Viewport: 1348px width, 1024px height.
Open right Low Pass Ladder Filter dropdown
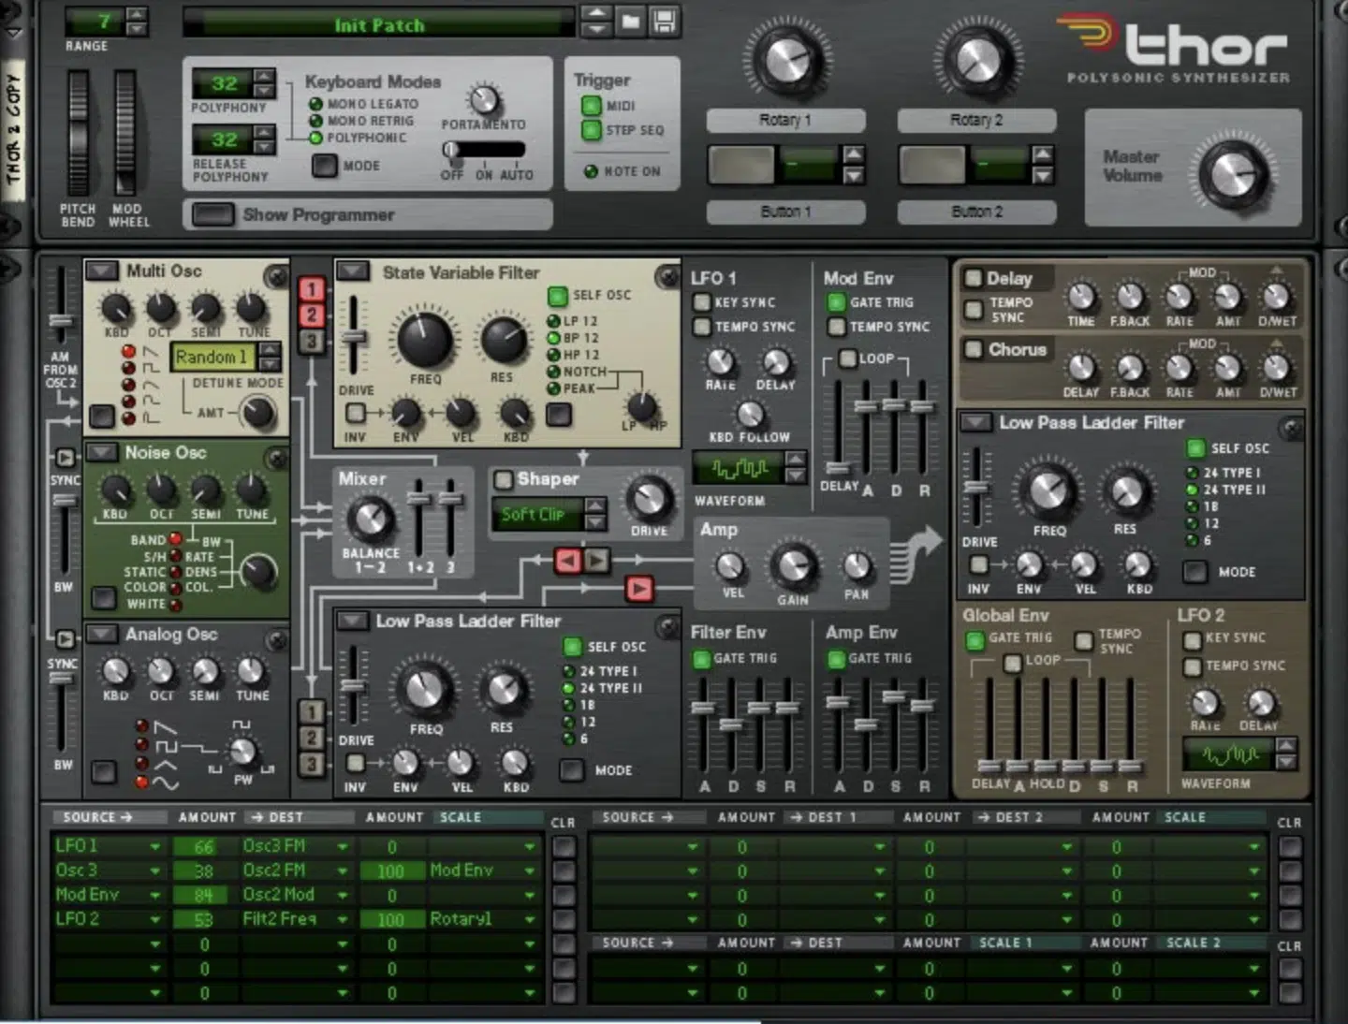976,422
